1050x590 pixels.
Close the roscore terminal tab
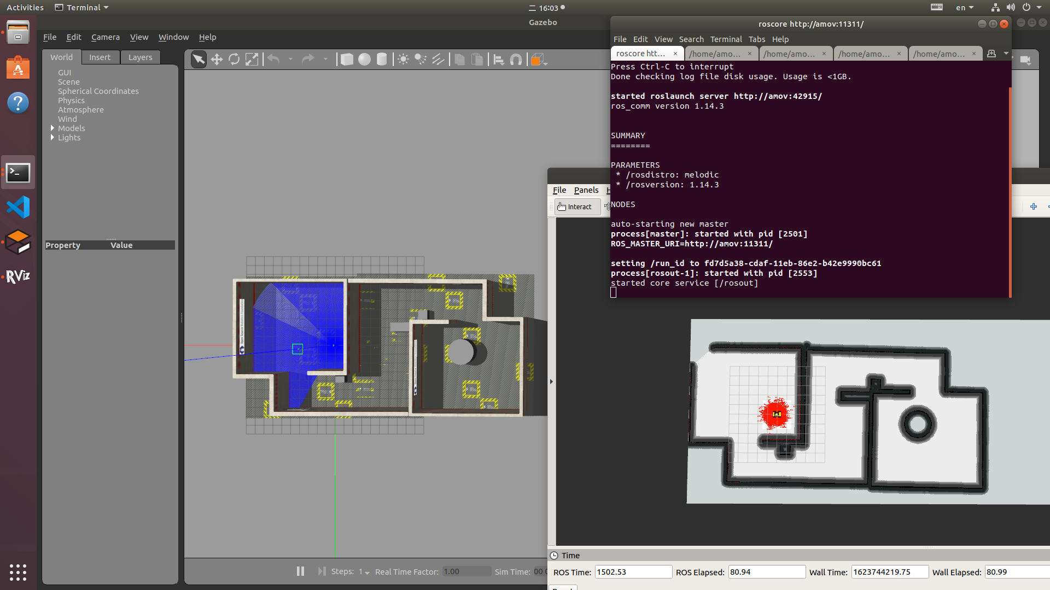tap(675, 54)
